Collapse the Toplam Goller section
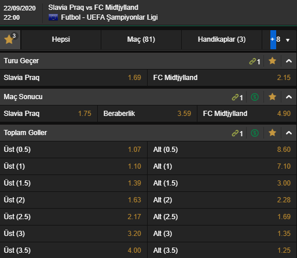 [289, 133]
